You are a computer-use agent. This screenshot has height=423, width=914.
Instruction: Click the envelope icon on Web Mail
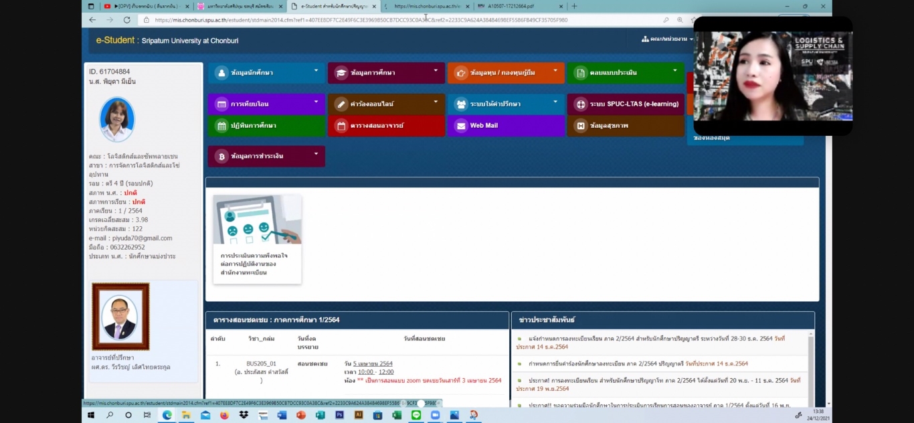pos(461,126)
